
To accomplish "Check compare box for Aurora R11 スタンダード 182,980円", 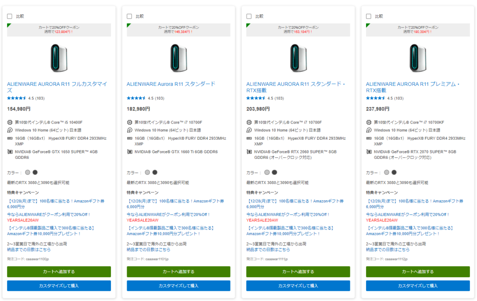I will click(x=129, y=16).
